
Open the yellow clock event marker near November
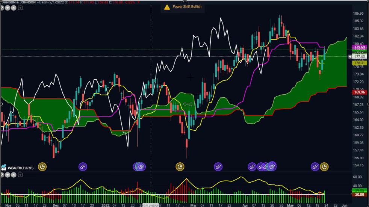click(42, 167)
